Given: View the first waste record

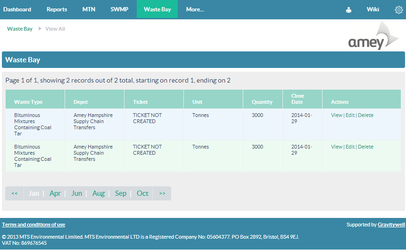Looking at the screenshot, I should click(337, 115).
